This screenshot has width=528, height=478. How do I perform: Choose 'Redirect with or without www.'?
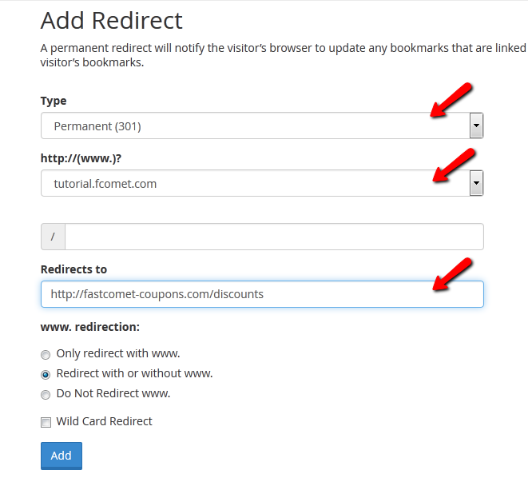coord(46,374)
